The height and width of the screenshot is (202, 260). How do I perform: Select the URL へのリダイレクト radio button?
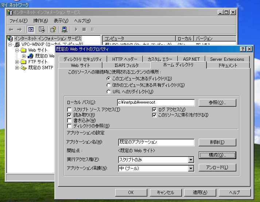point(109,91)
